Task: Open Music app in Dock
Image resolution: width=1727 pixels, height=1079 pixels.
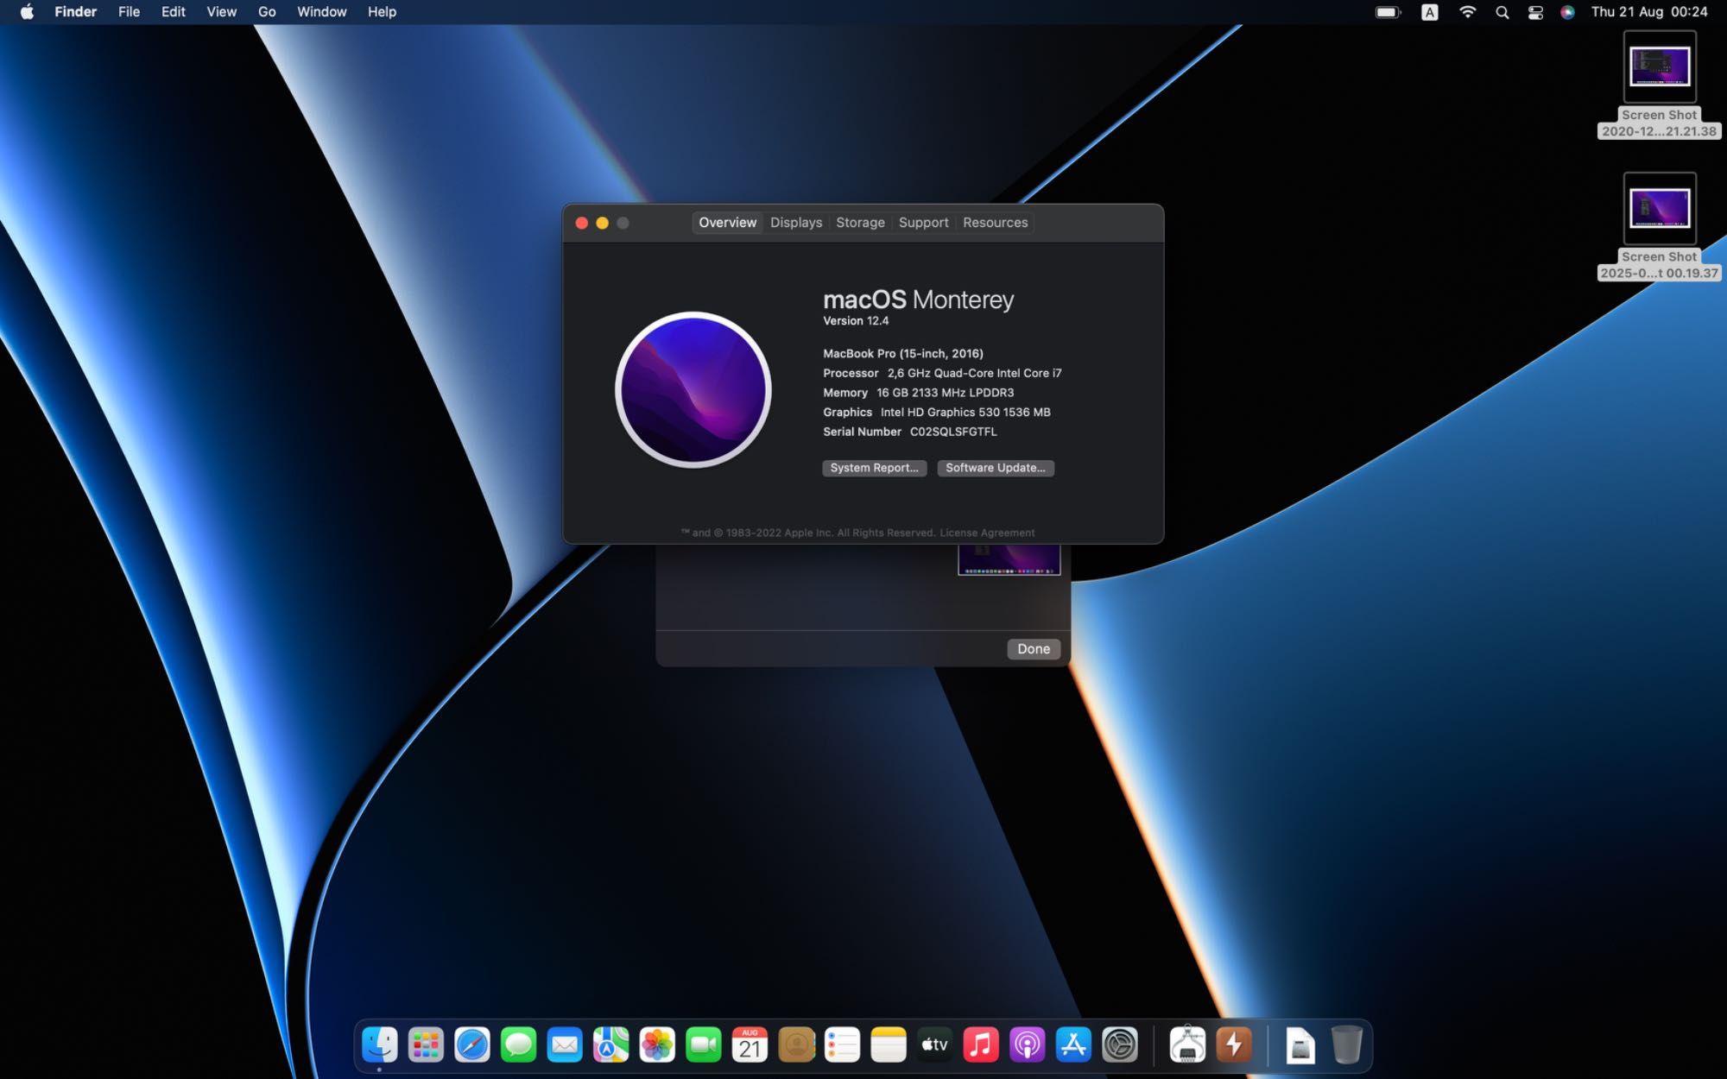Action: click(x=981, y=1044)
